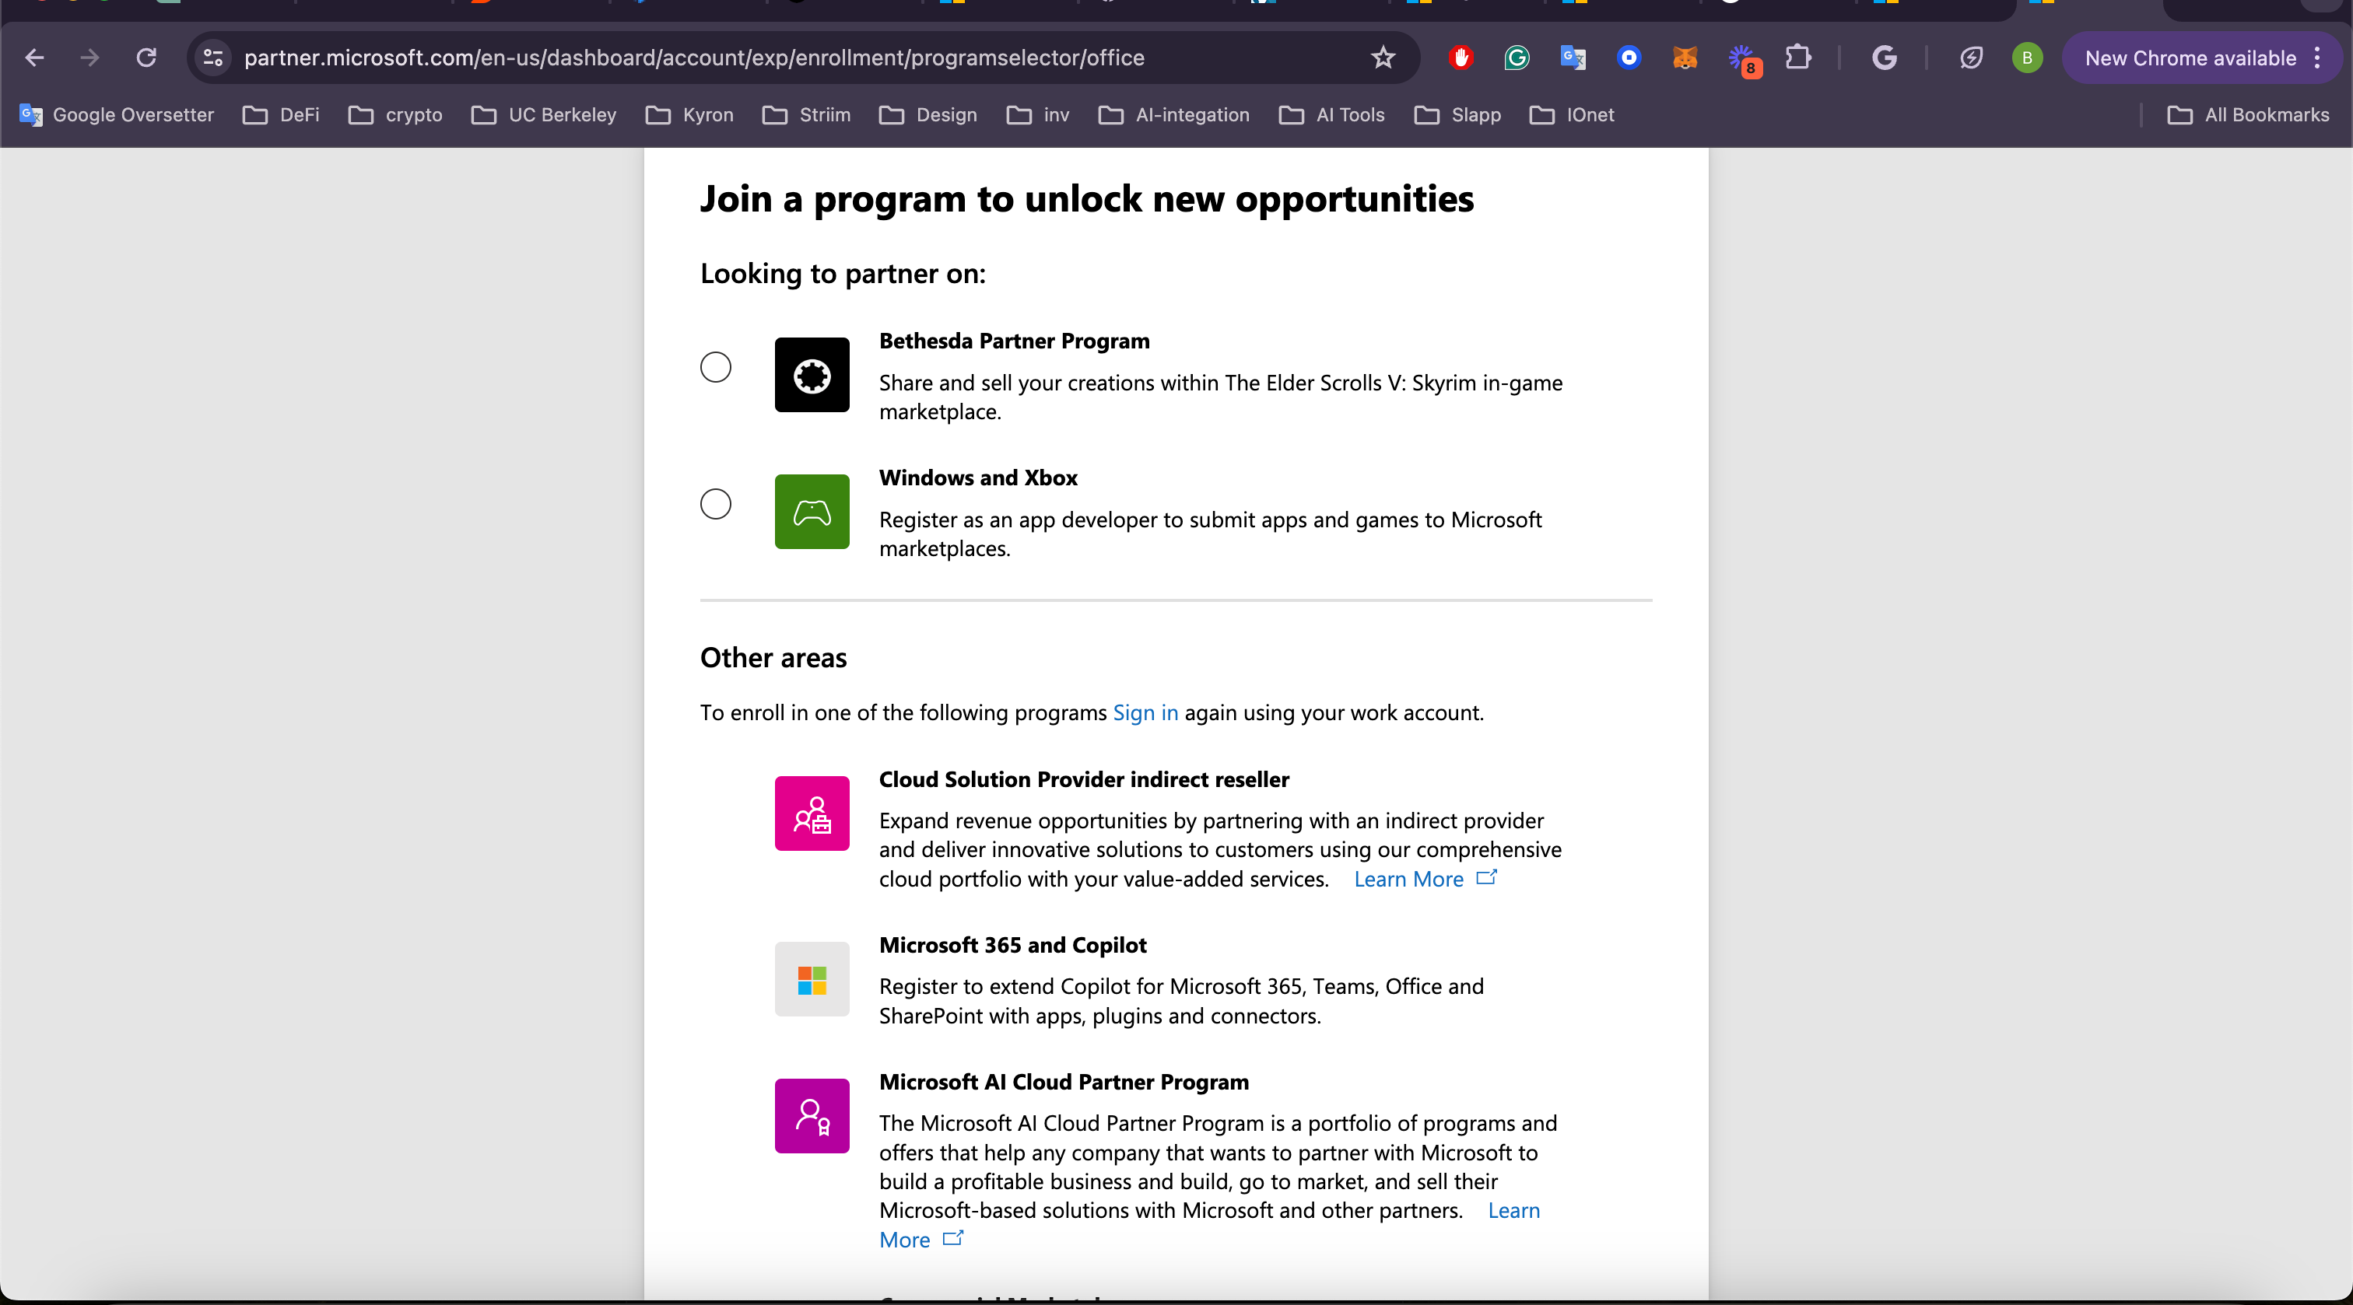Screen dimensions: 2353x1305
Task: Click the New Chrome available button
Action: click(2190, 58)
